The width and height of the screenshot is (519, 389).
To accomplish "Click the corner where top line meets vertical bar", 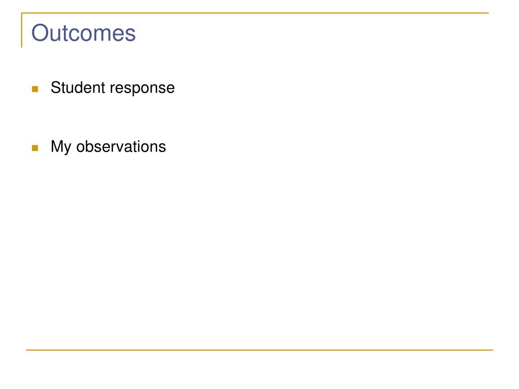I will 22,13.
